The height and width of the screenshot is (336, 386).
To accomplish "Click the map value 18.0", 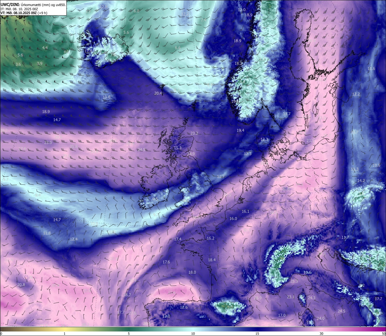I will coord(192,272).
